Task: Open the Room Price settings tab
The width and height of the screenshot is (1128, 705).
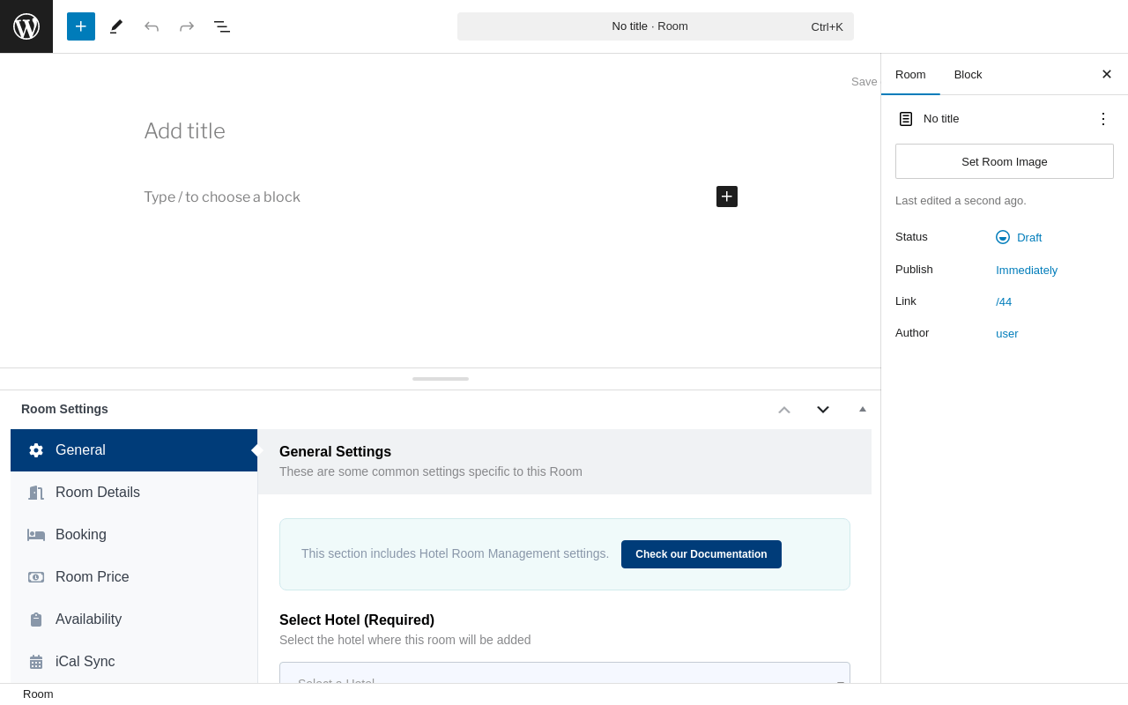Action: [93, 577]
